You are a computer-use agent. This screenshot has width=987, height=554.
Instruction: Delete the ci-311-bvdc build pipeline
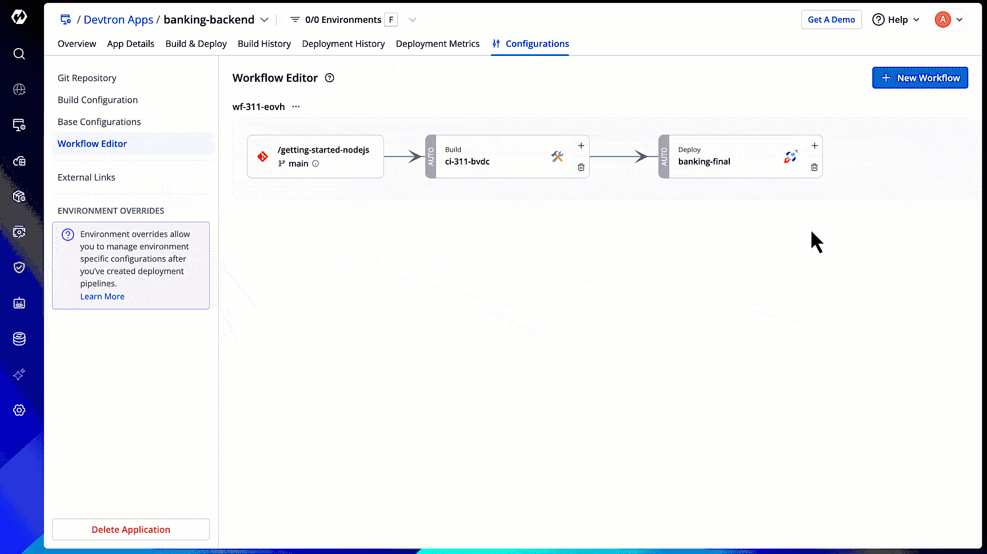581,167
